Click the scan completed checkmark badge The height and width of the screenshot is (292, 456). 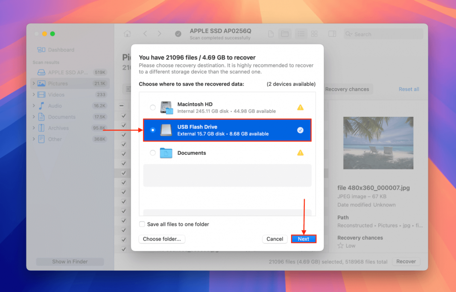178,34
